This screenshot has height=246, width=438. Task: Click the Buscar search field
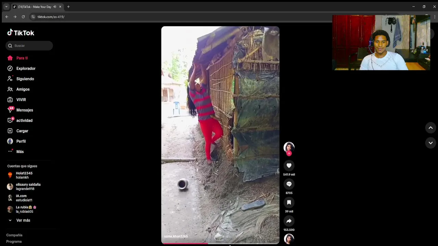pyautogui.click(x=29, y=46)
